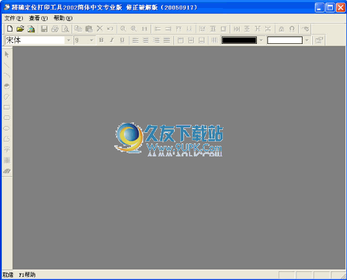This screenshot has height=280, width=347.
Task: Toggle underline text formatting
Action: (x=122, y=40)
